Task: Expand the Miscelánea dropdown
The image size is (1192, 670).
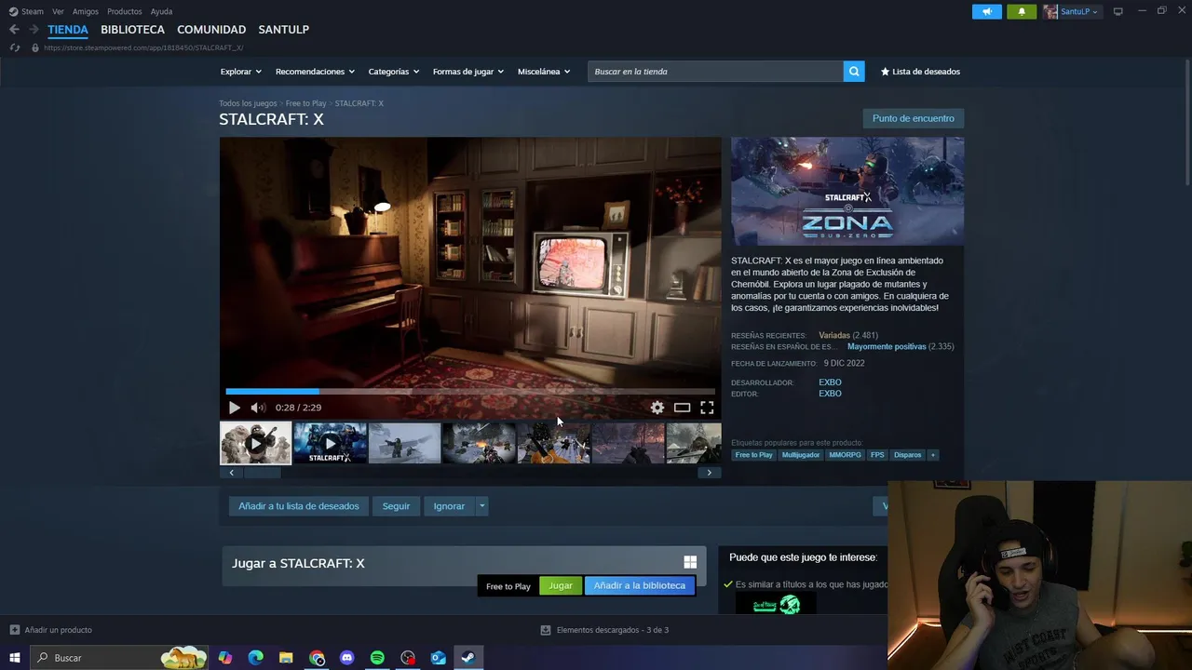Action: point(544,72)
